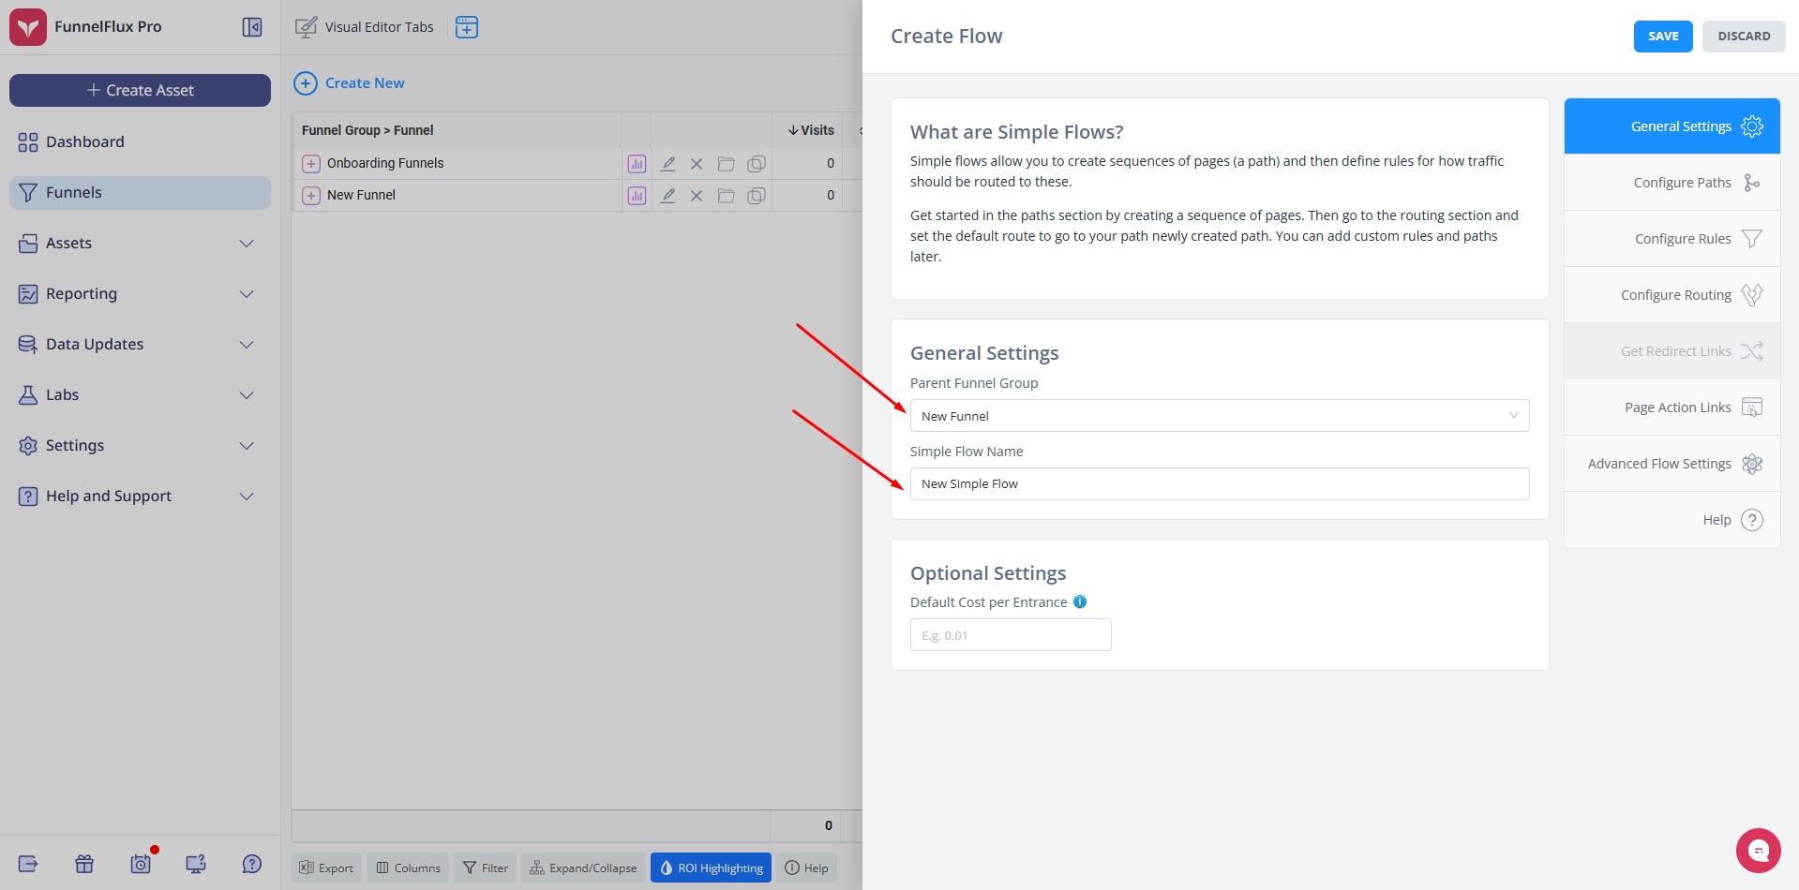Screen dimensions: 1799x890
Task: Open the Help tab in flow panel
Action: pos(1672,520)
